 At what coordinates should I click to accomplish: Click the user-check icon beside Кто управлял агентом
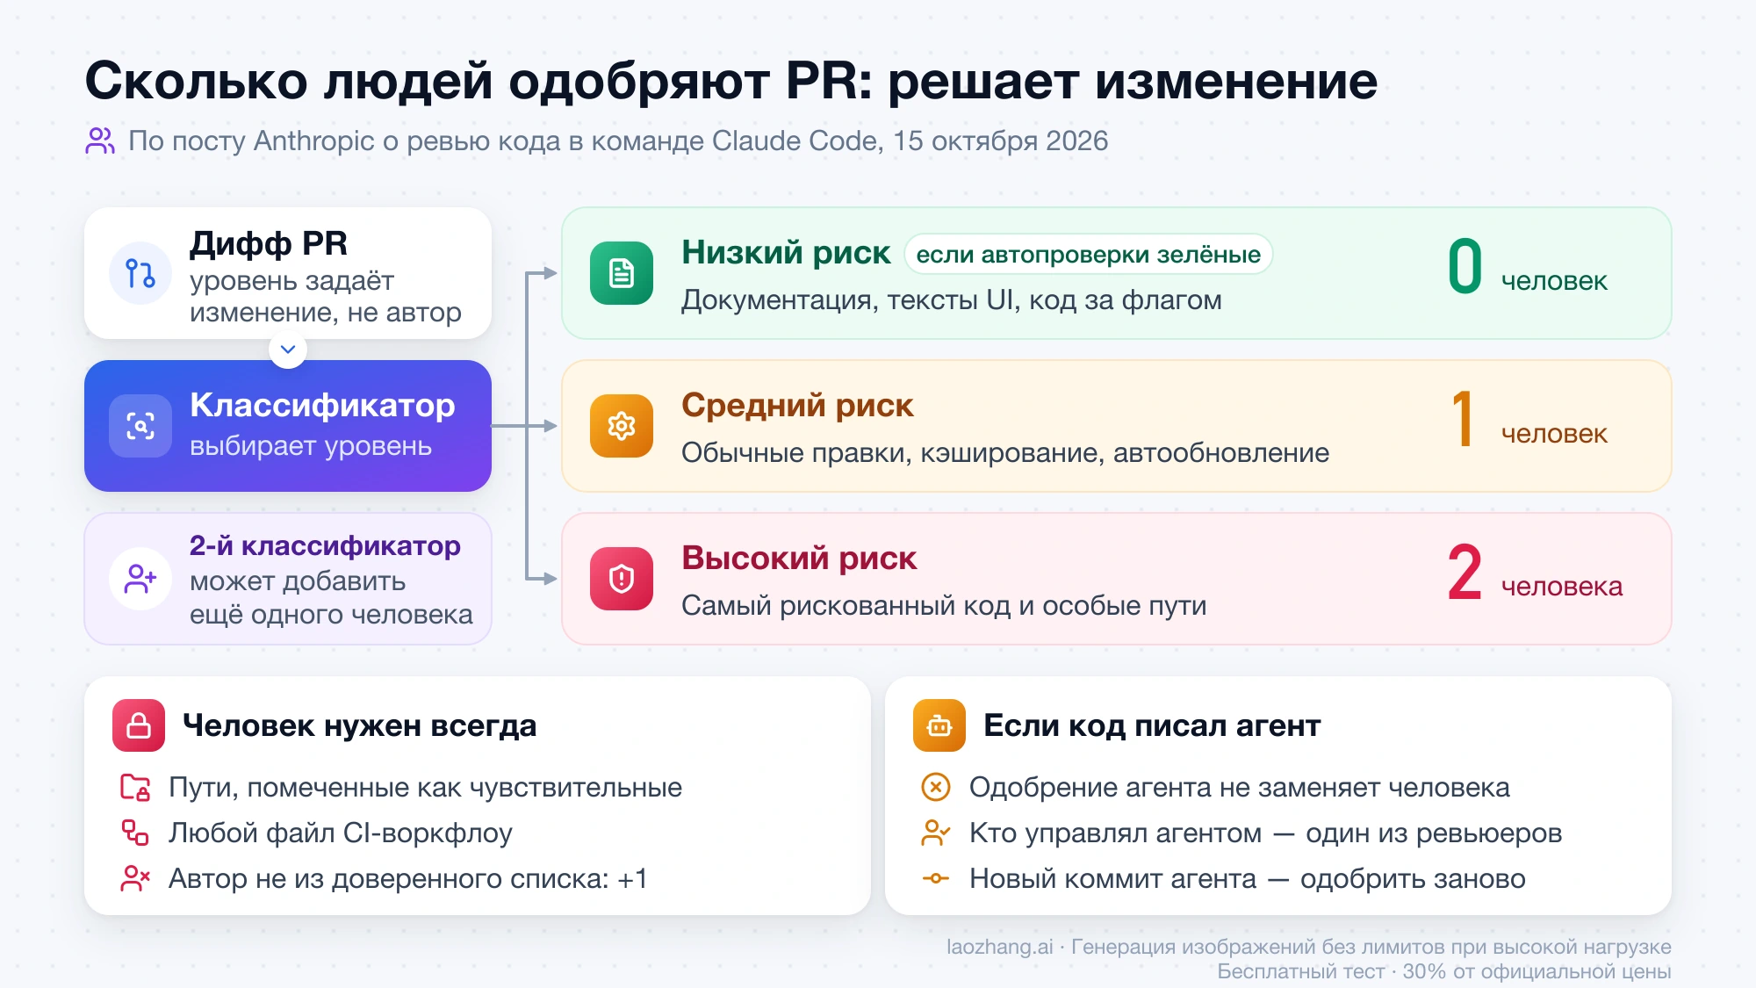[936, 833]
